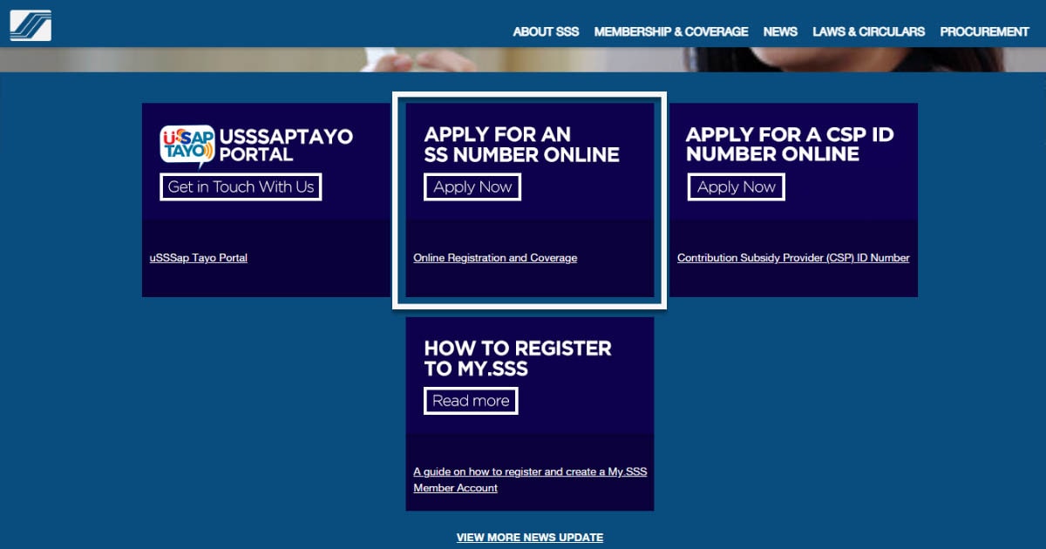This screenshot has width=1046, height=549.
Task: Click Apply Now for a CSP ID Number
Action: click(x=736, y=186)
